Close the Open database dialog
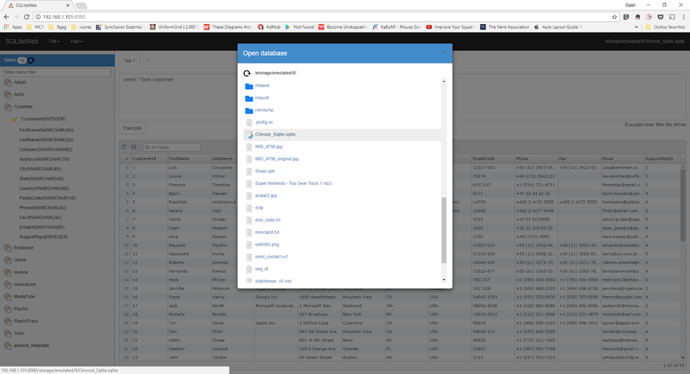This screenshot has height=374, width=690. tap(445, 52)
